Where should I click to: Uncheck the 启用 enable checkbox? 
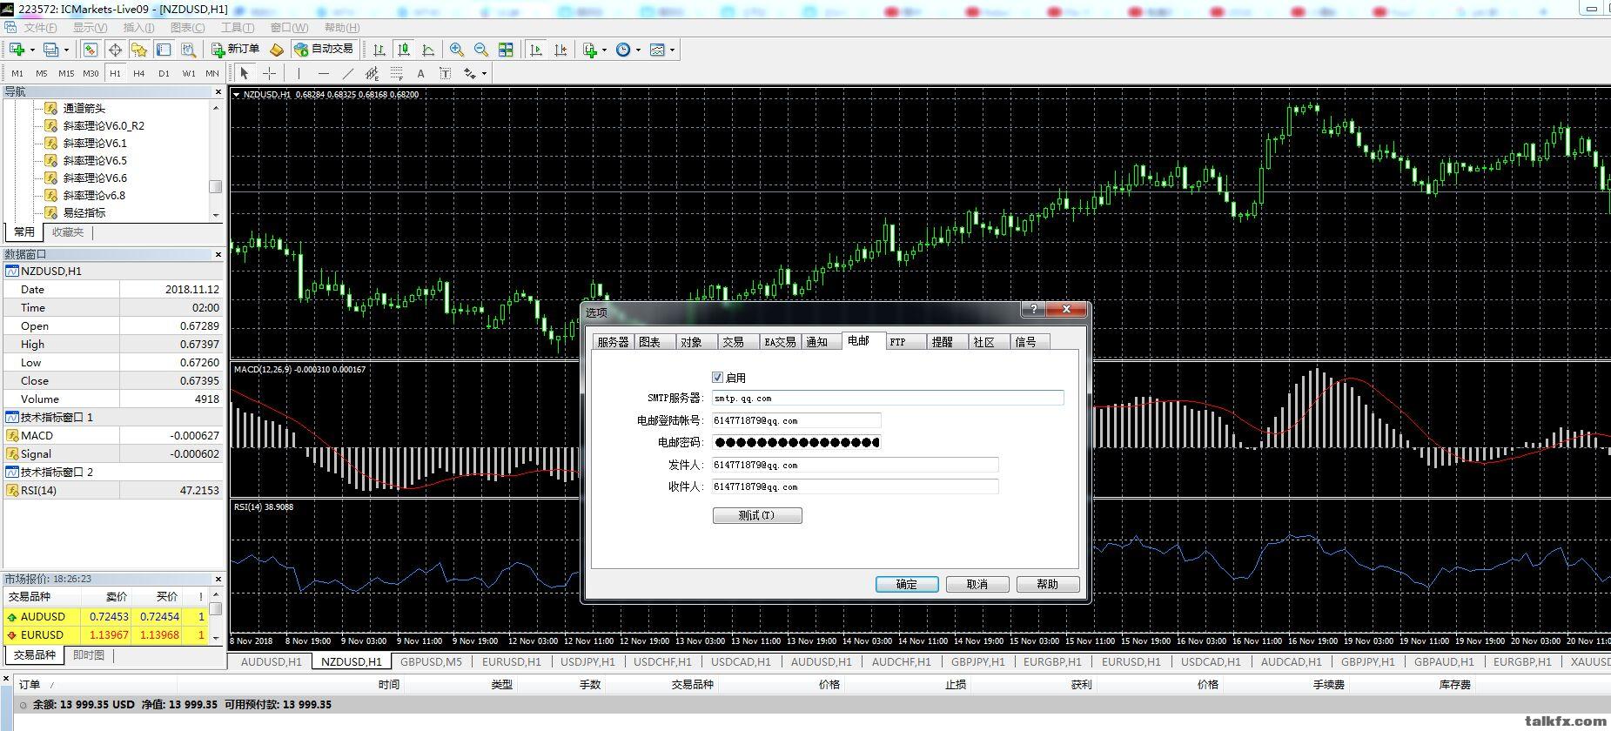click(718, 378)
